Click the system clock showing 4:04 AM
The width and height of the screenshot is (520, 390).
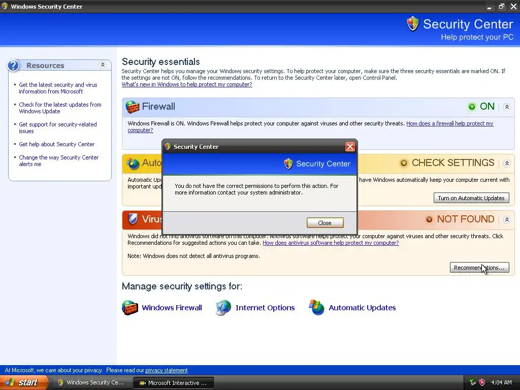coord(501,382)
